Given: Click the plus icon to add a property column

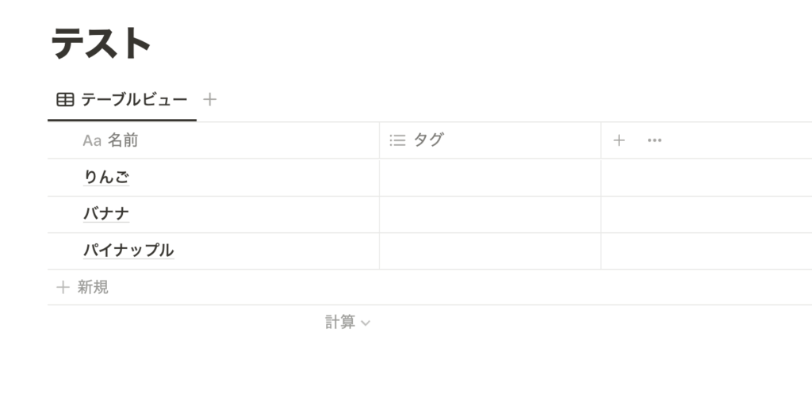Looking at the screenshot, I should 619,140.
